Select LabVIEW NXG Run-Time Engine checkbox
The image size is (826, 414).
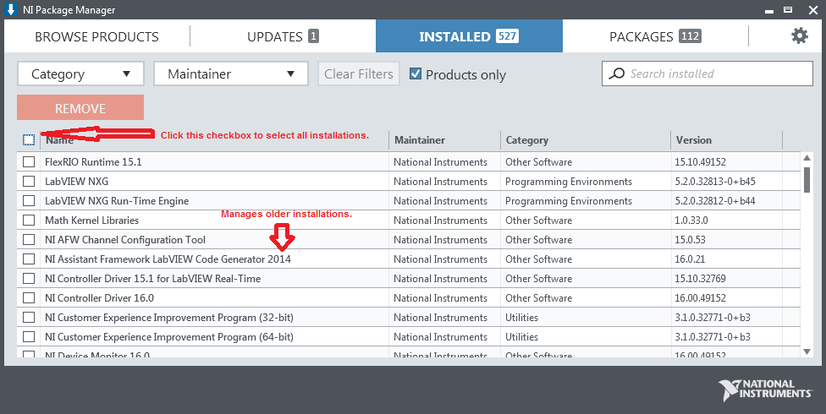point(29,201)
